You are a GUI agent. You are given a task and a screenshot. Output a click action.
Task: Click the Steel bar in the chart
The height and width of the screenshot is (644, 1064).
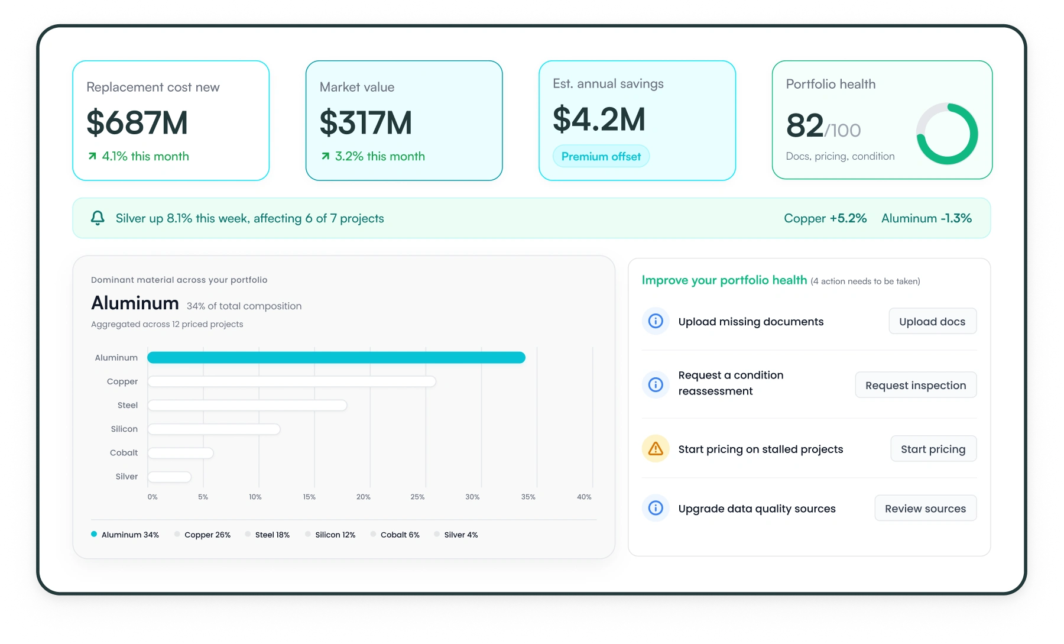click(x=247, y=405)
